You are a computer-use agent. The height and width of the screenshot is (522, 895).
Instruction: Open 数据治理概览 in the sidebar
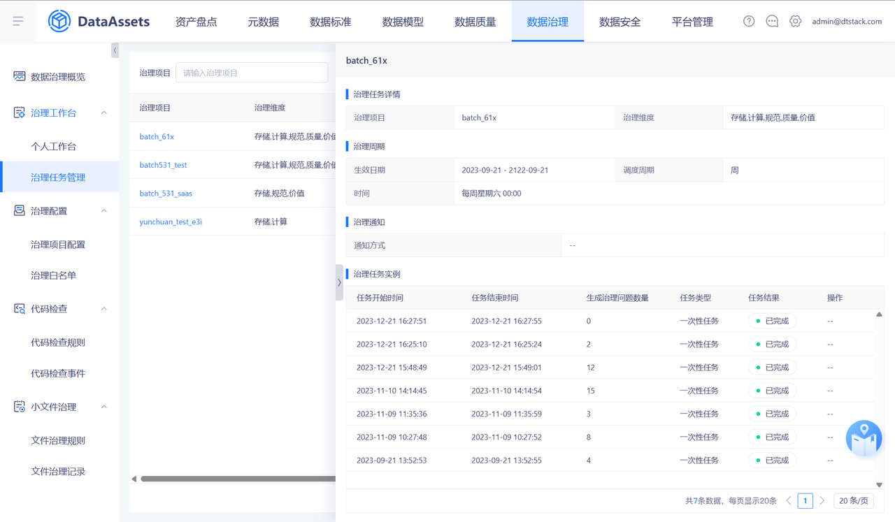(59, 76)
